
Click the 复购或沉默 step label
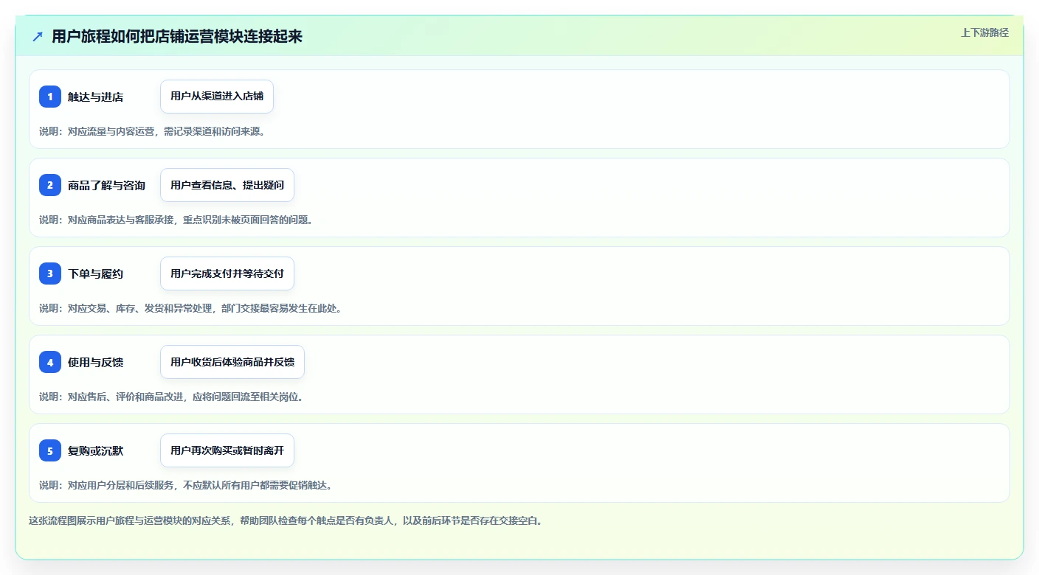(x=95, y=450)
